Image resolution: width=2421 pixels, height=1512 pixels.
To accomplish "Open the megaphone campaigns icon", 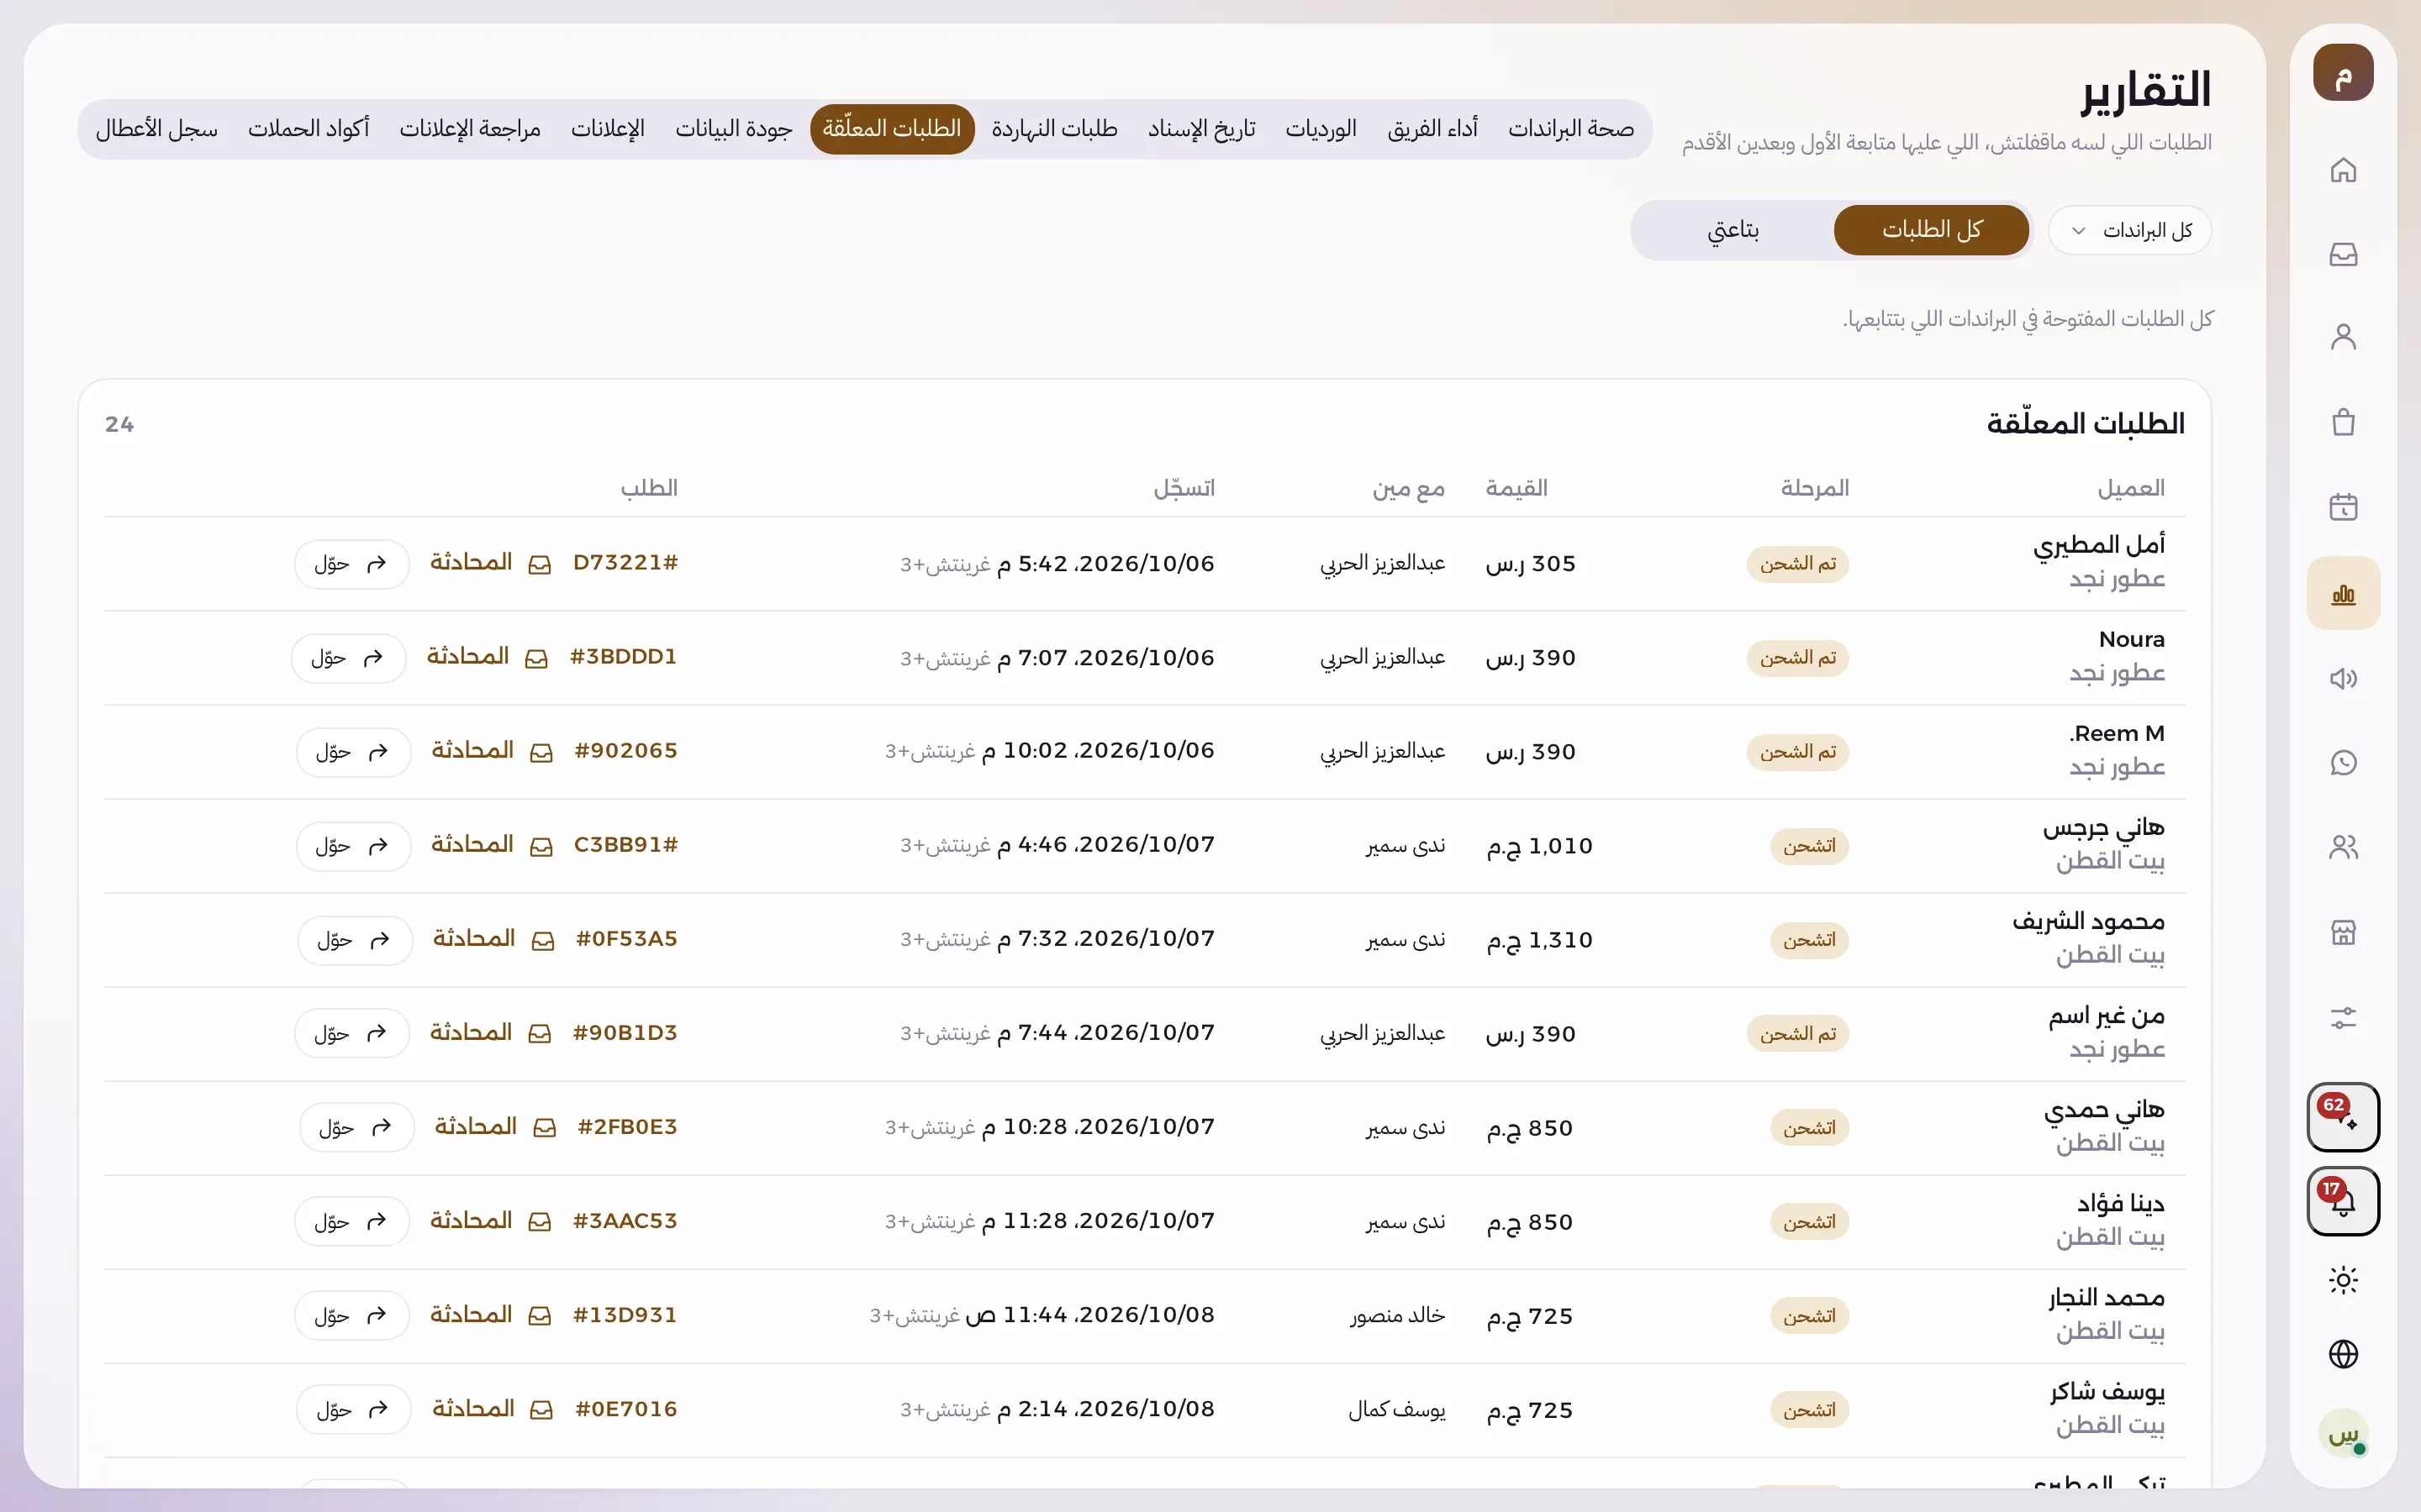I will (2343, 679).
